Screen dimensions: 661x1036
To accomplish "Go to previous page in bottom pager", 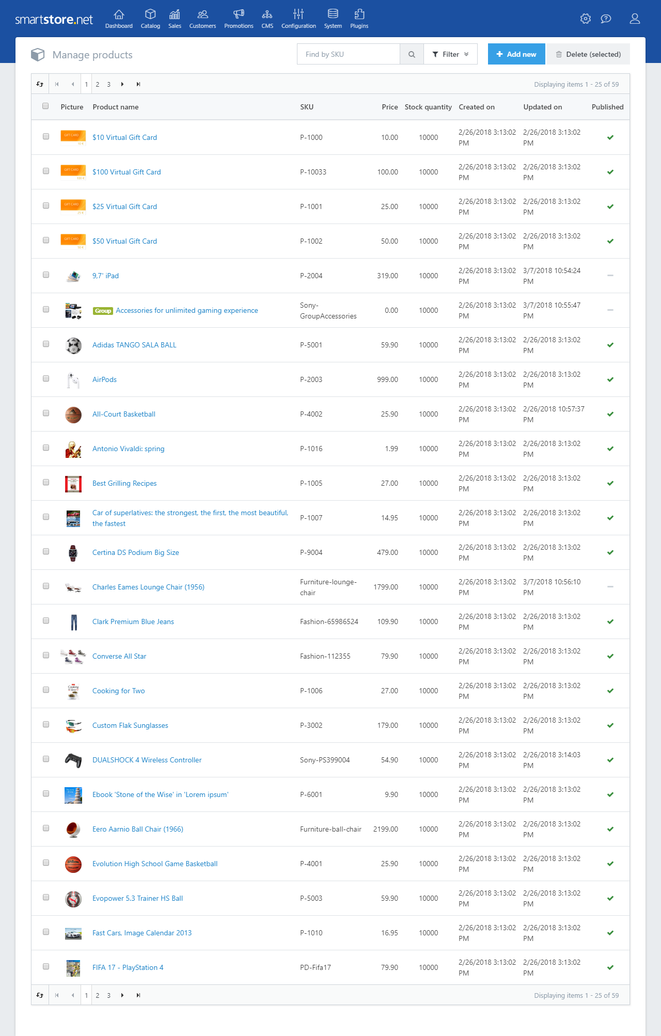I will (x=73, y=995).
